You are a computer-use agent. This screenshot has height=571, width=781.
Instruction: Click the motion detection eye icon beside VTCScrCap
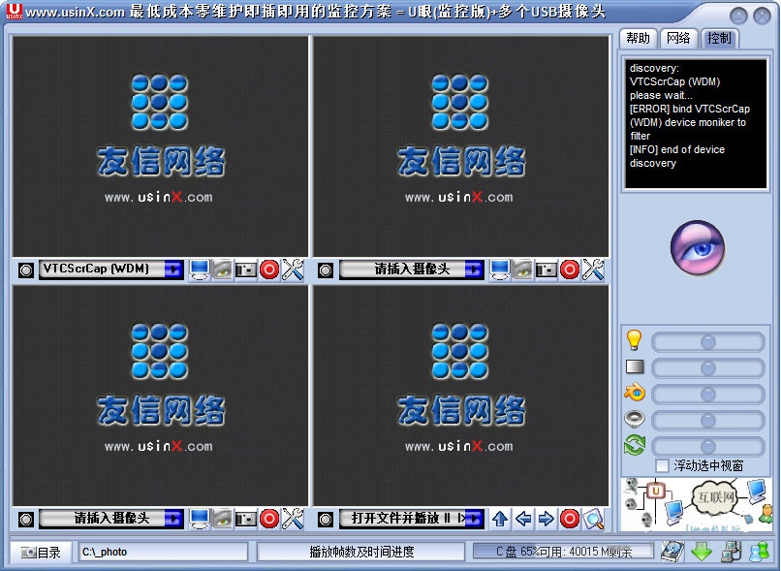[223, 270]
